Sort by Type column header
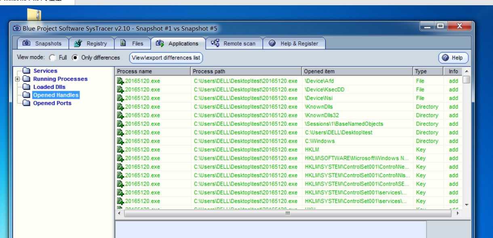 tap(428, 71)
